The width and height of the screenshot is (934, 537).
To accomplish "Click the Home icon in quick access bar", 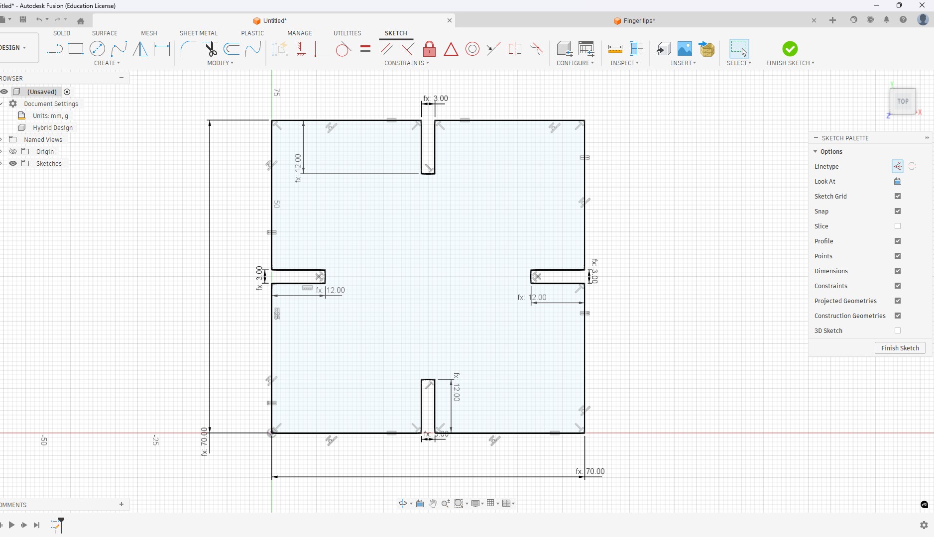I will pyautogui.click(x=81, y=20).
